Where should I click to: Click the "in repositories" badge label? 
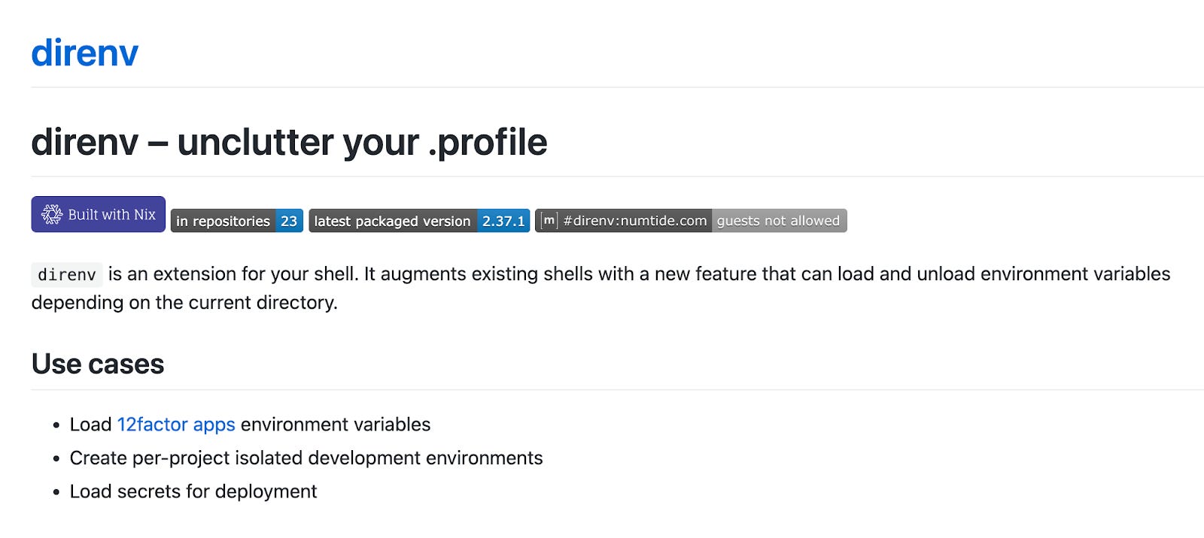[x=223, y=221]
